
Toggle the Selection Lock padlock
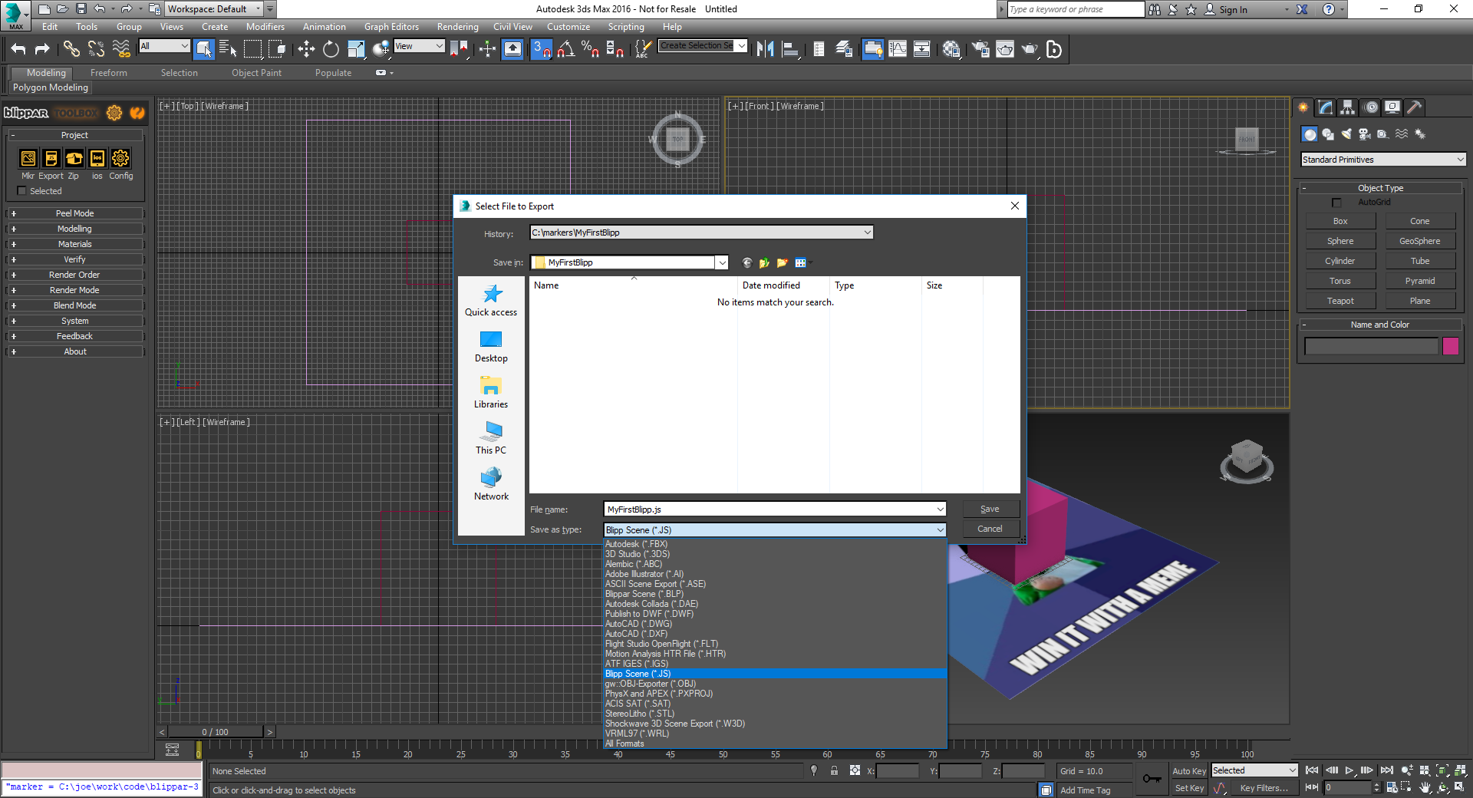834,770
